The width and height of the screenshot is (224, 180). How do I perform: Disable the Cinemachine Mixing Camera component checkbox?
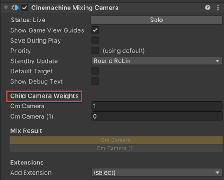tap(25, 8)
